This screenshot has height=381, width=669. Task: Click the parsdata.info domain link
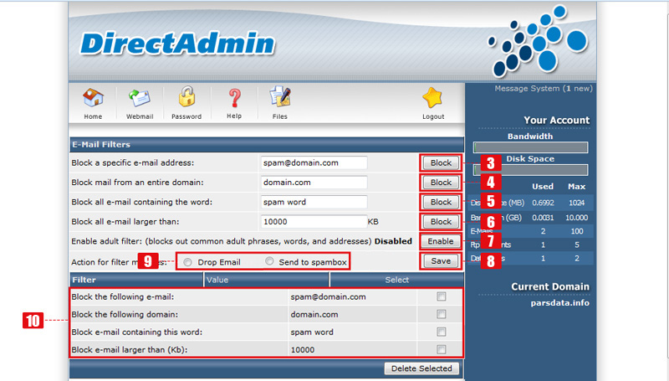[559, 303]
